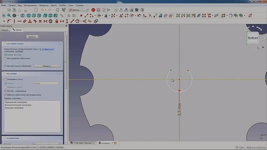Viewport: 267px width, 150px height.
Task: Apply the symmetry constraint
Action: click(45, 21)
